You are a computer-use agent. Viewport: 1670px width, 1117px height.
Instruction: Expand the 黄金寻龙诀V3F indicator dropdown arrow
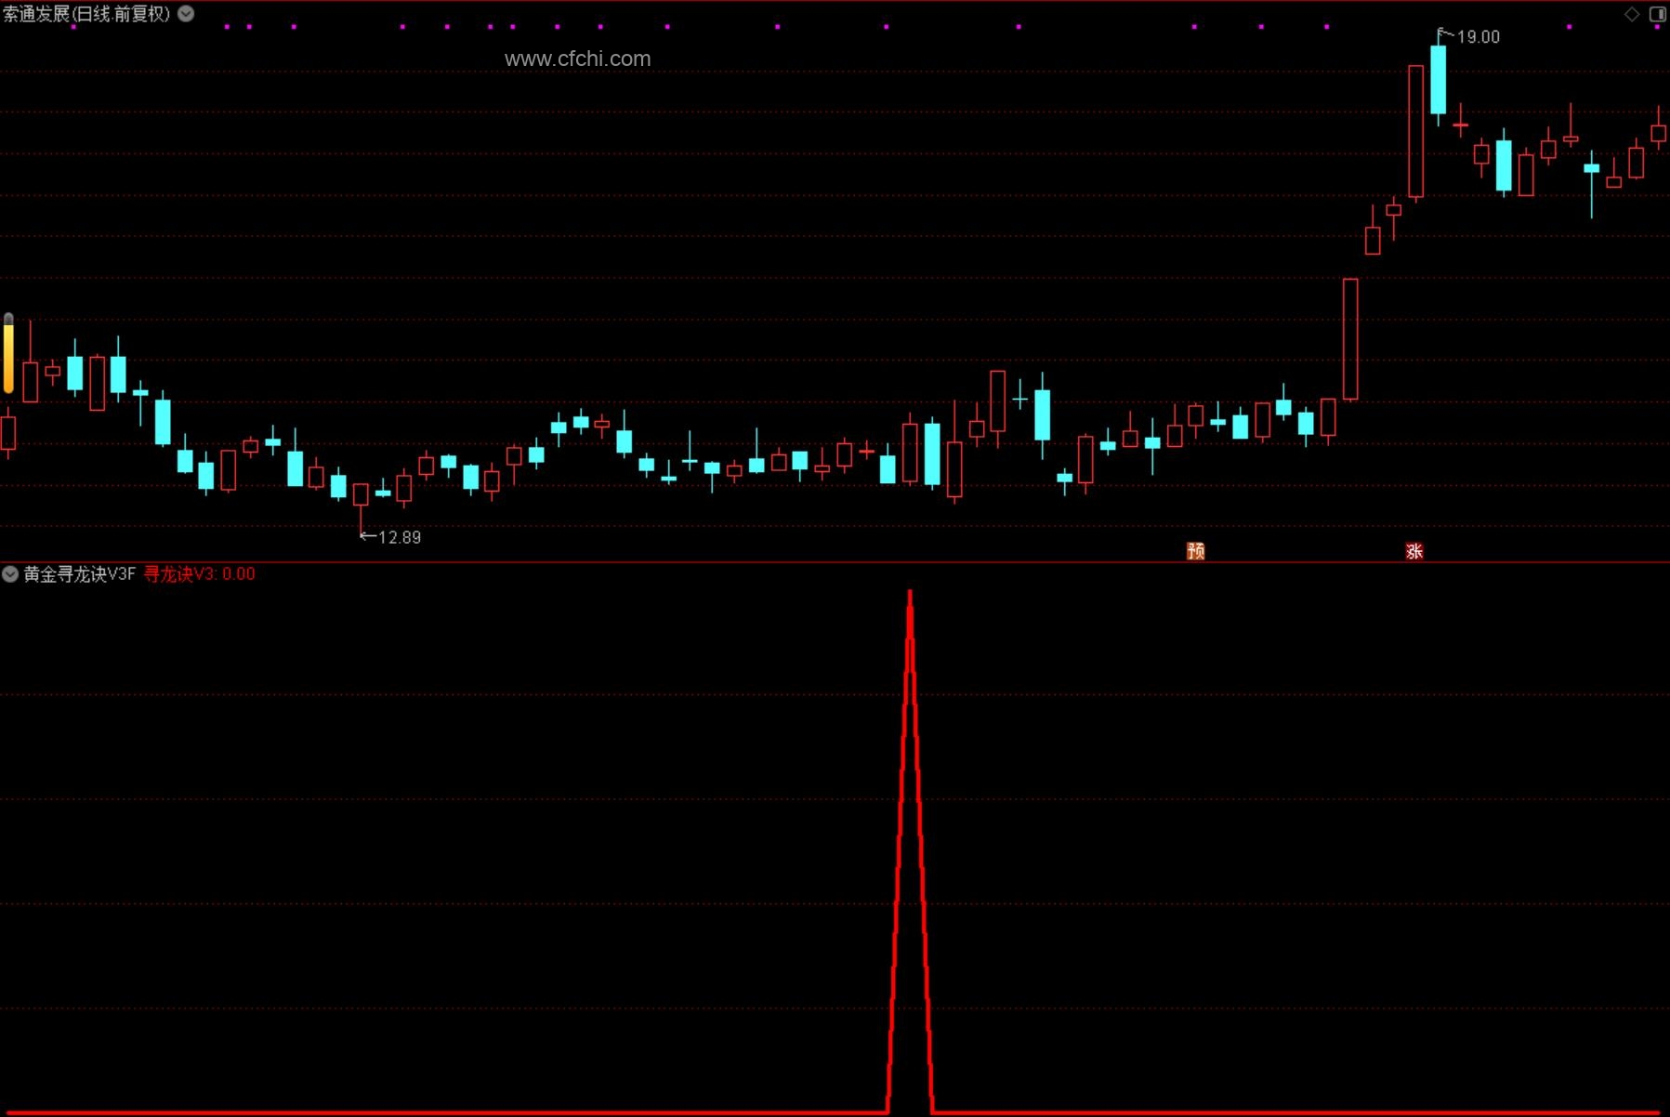pos(10,574)
